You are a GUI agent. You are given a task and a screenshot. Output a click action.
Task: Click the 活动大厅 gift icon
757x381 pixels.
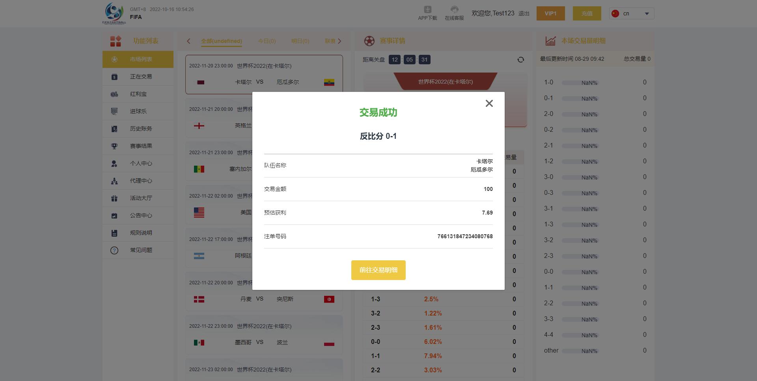tap(114, 198)
